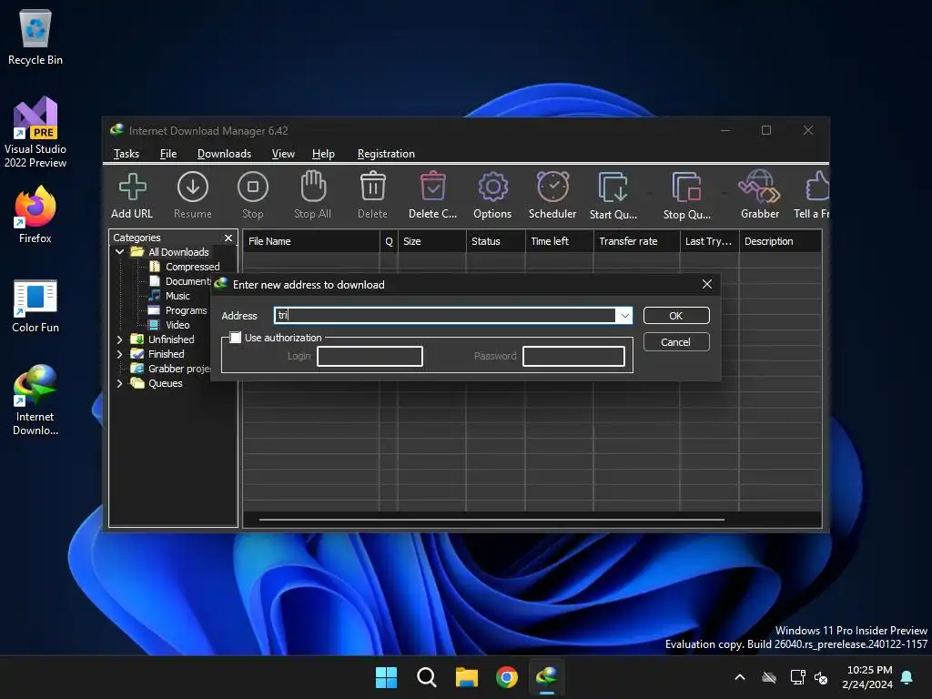The image size is (932, 699).
Task: Open taskbar Search
Action: coord(426,677)
